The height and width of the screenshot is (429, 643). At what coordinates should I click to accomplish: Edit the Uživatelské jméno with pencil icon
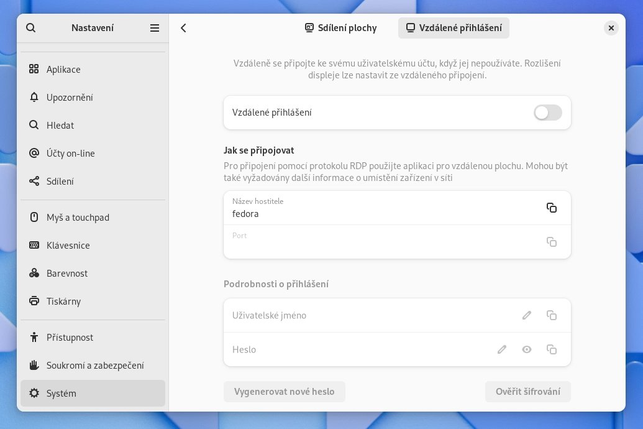click(x=527, y=315)
